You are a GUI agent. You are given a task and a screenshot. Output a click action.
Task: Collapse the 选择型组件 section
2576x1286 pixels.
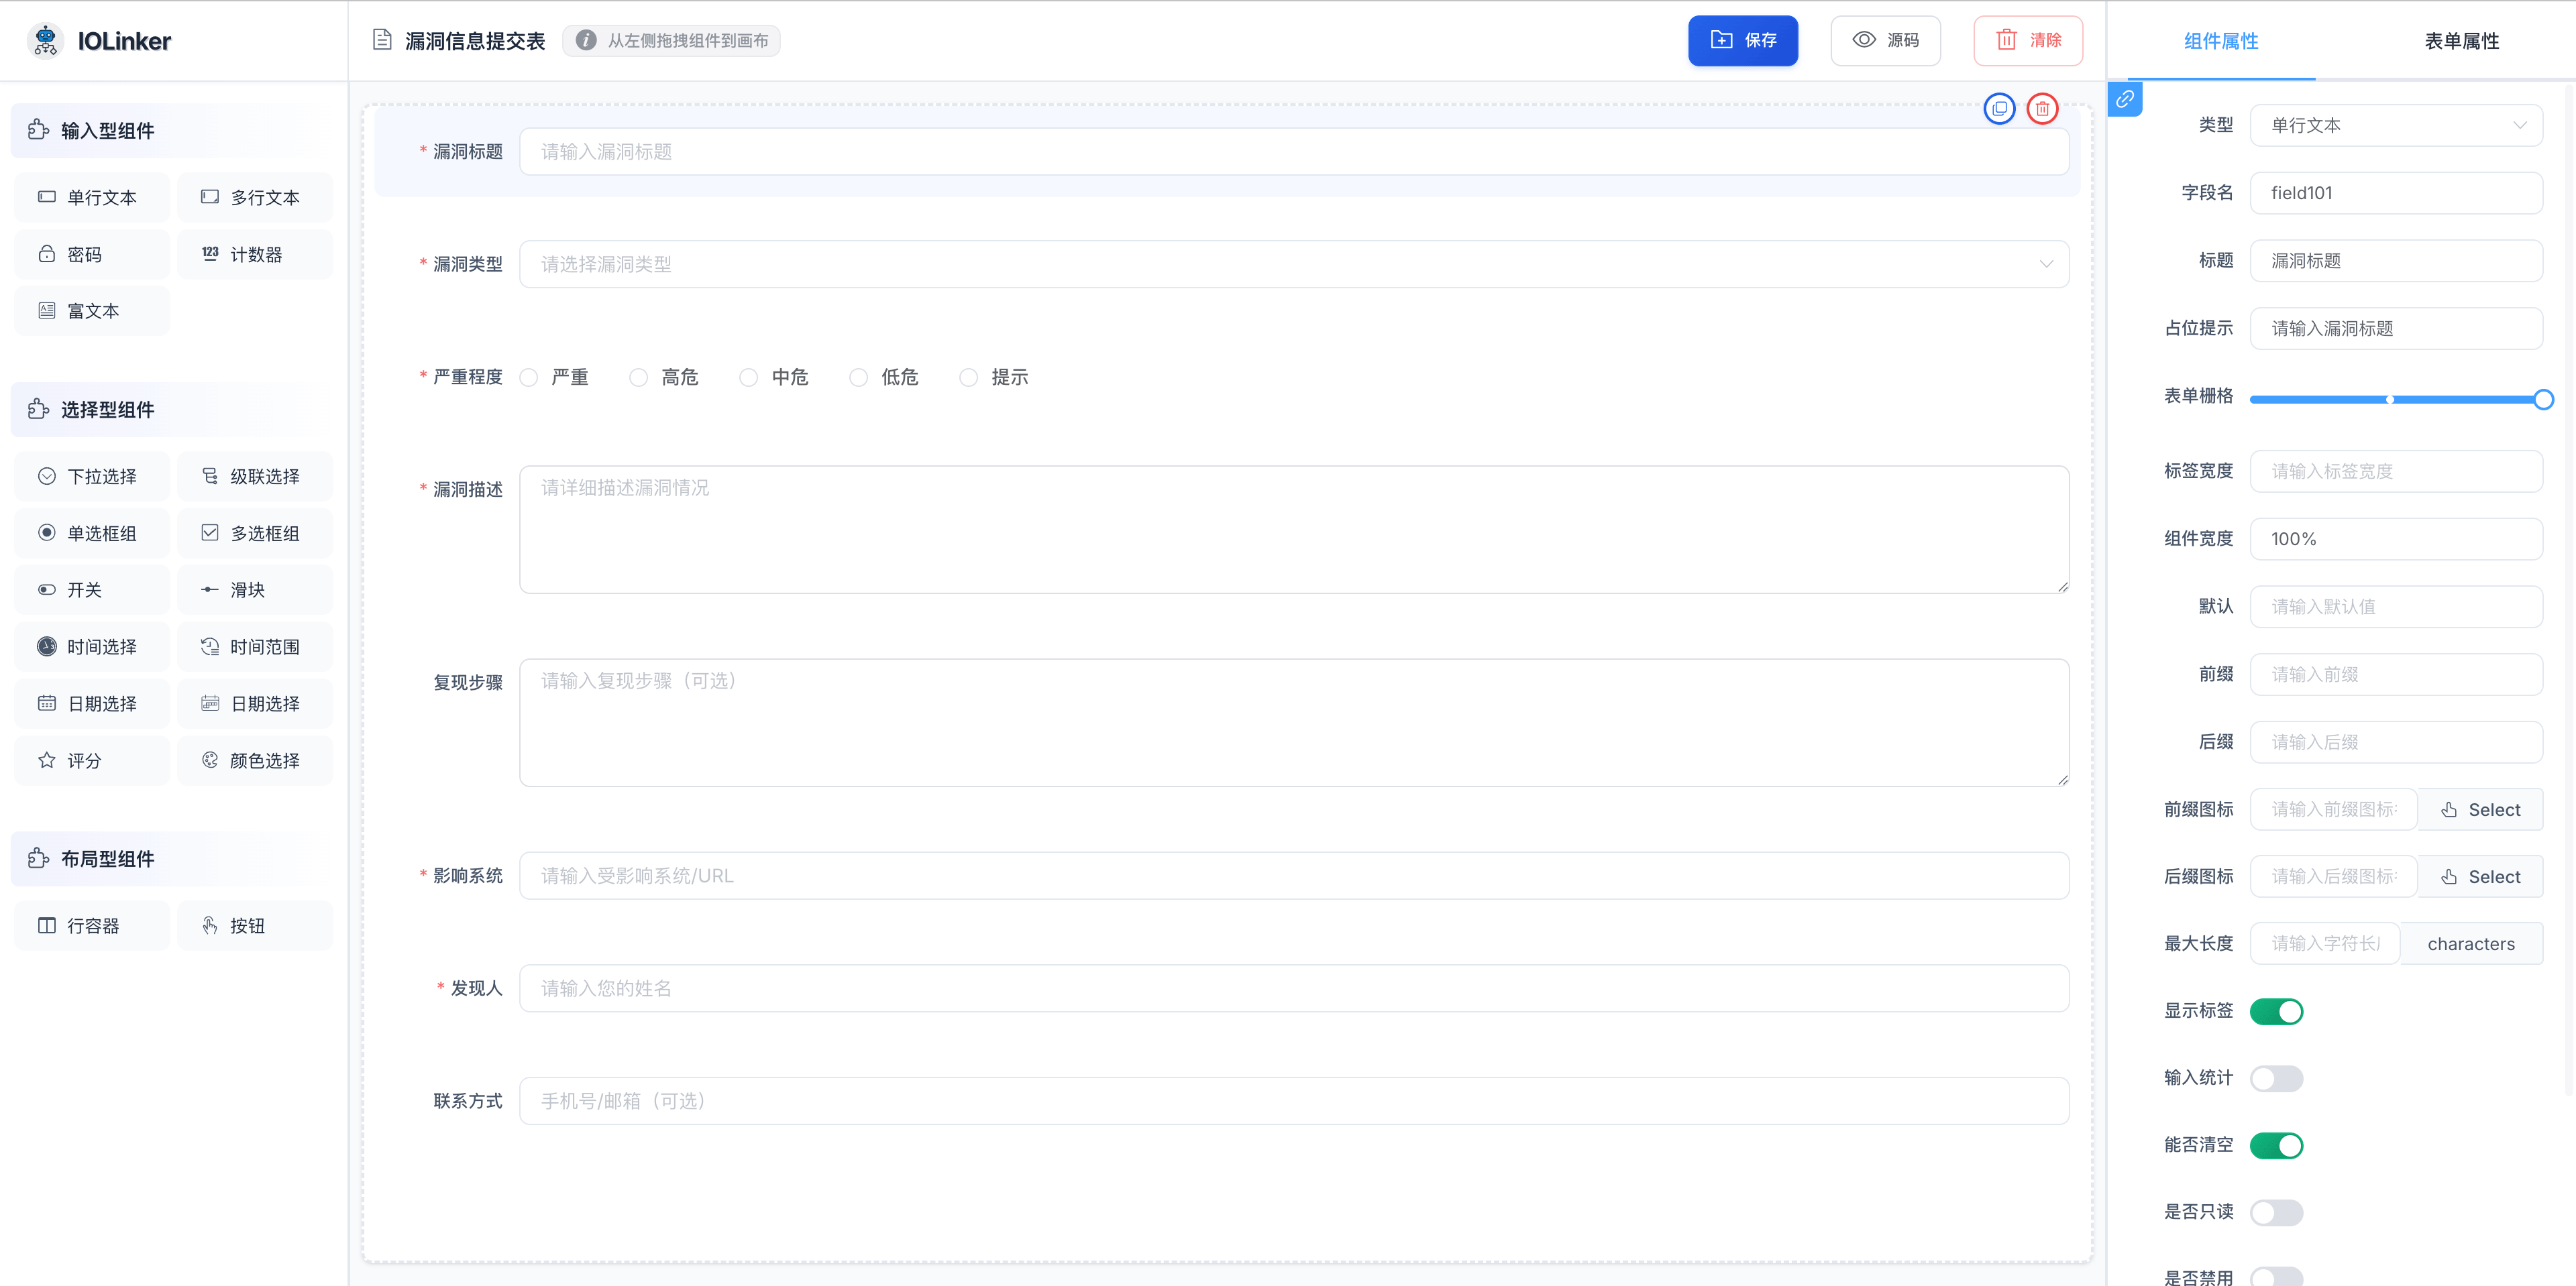174,410
